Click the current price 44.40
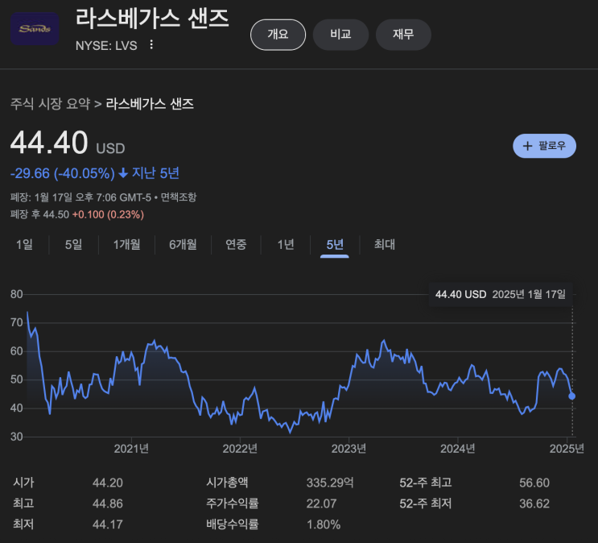598x543 pixels. coord(49,143)
